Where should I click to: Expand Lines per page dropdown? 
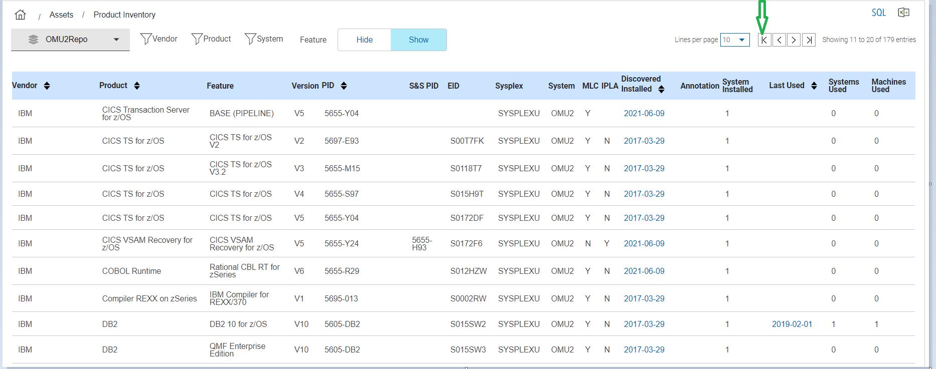click(x=735, y=40)
